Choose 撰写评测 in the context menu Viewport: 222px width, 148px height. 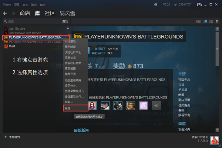point(70,74)
